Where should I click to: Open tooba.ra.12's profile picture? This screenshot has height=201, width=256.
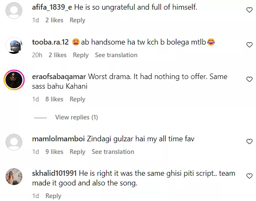[x=15, y=45]
